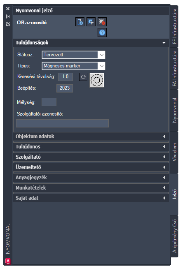Click the Szolgáltatói azonosító text field
This screenshot has height=273, width=187.
(63, 123)
